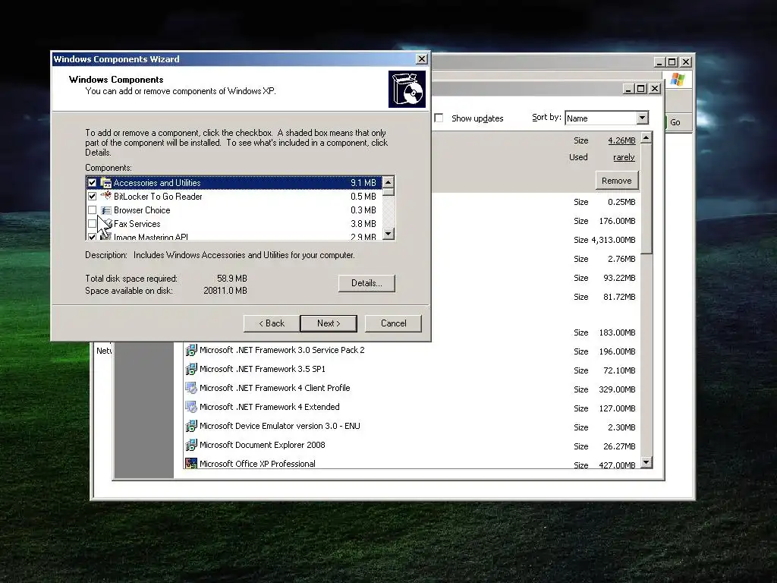Click the wizard CD box icon in header

407,90
